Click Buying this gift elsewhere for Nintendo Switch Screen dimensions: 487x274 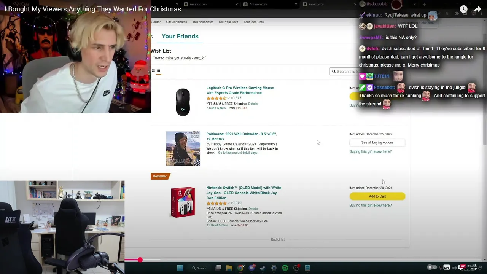tap(370, 205)
